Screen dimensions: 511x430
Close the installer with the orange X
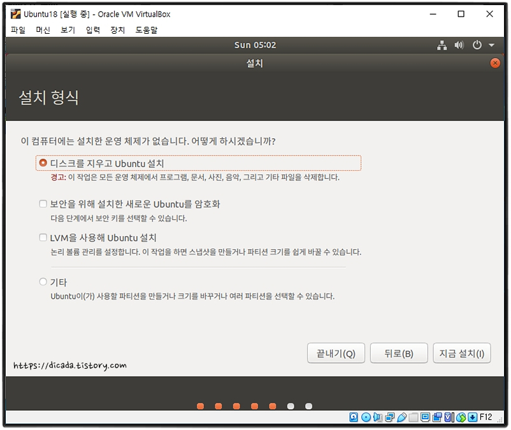tap(495, 63)
